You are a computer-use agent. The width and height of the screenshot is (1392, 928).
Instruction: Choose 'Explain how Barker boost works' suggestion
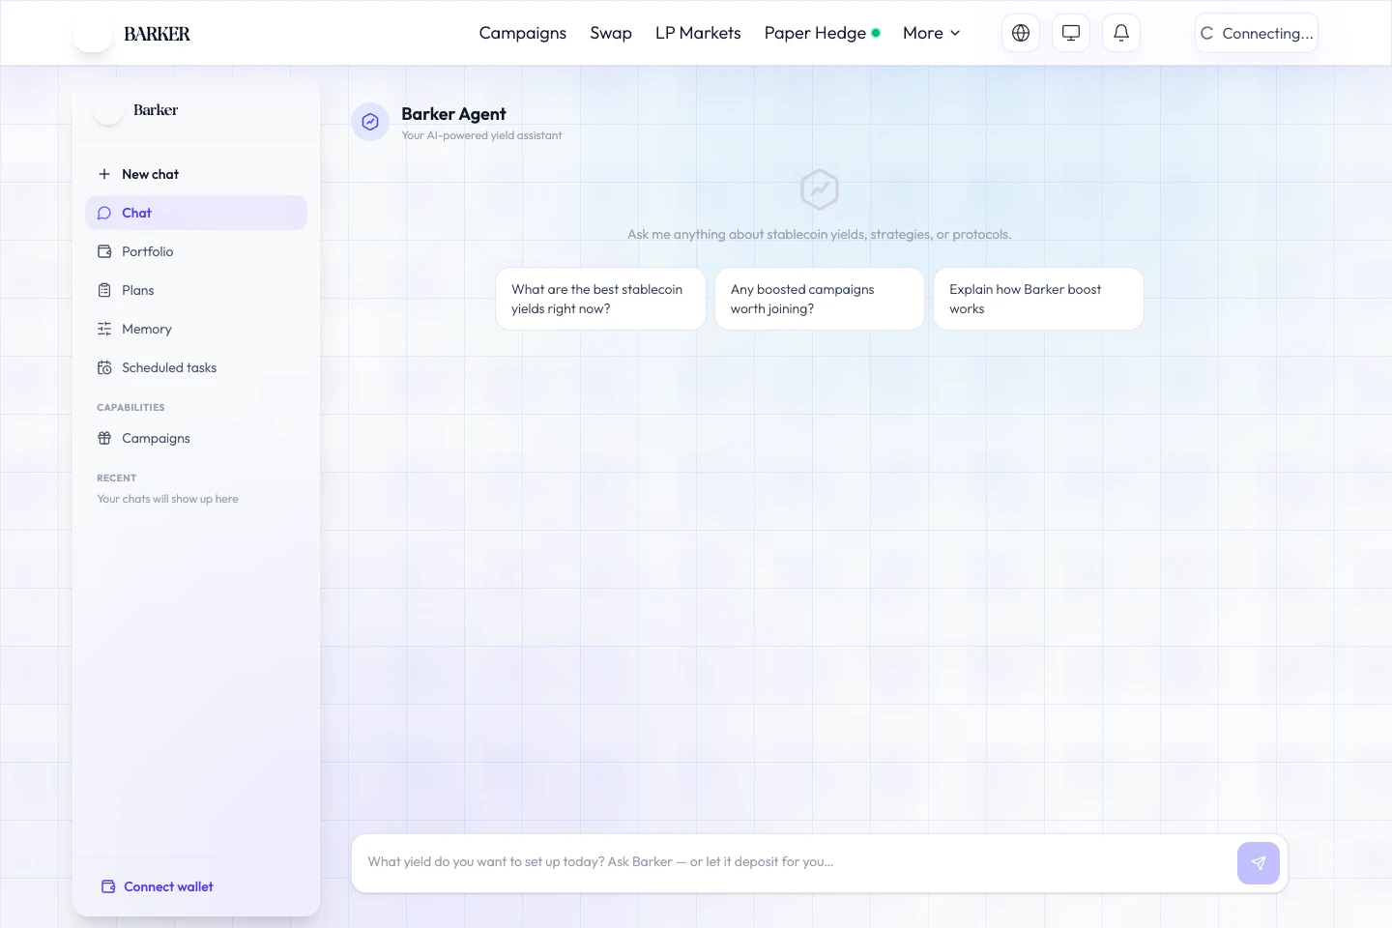pyautogui.click(x=1038, y=299)
